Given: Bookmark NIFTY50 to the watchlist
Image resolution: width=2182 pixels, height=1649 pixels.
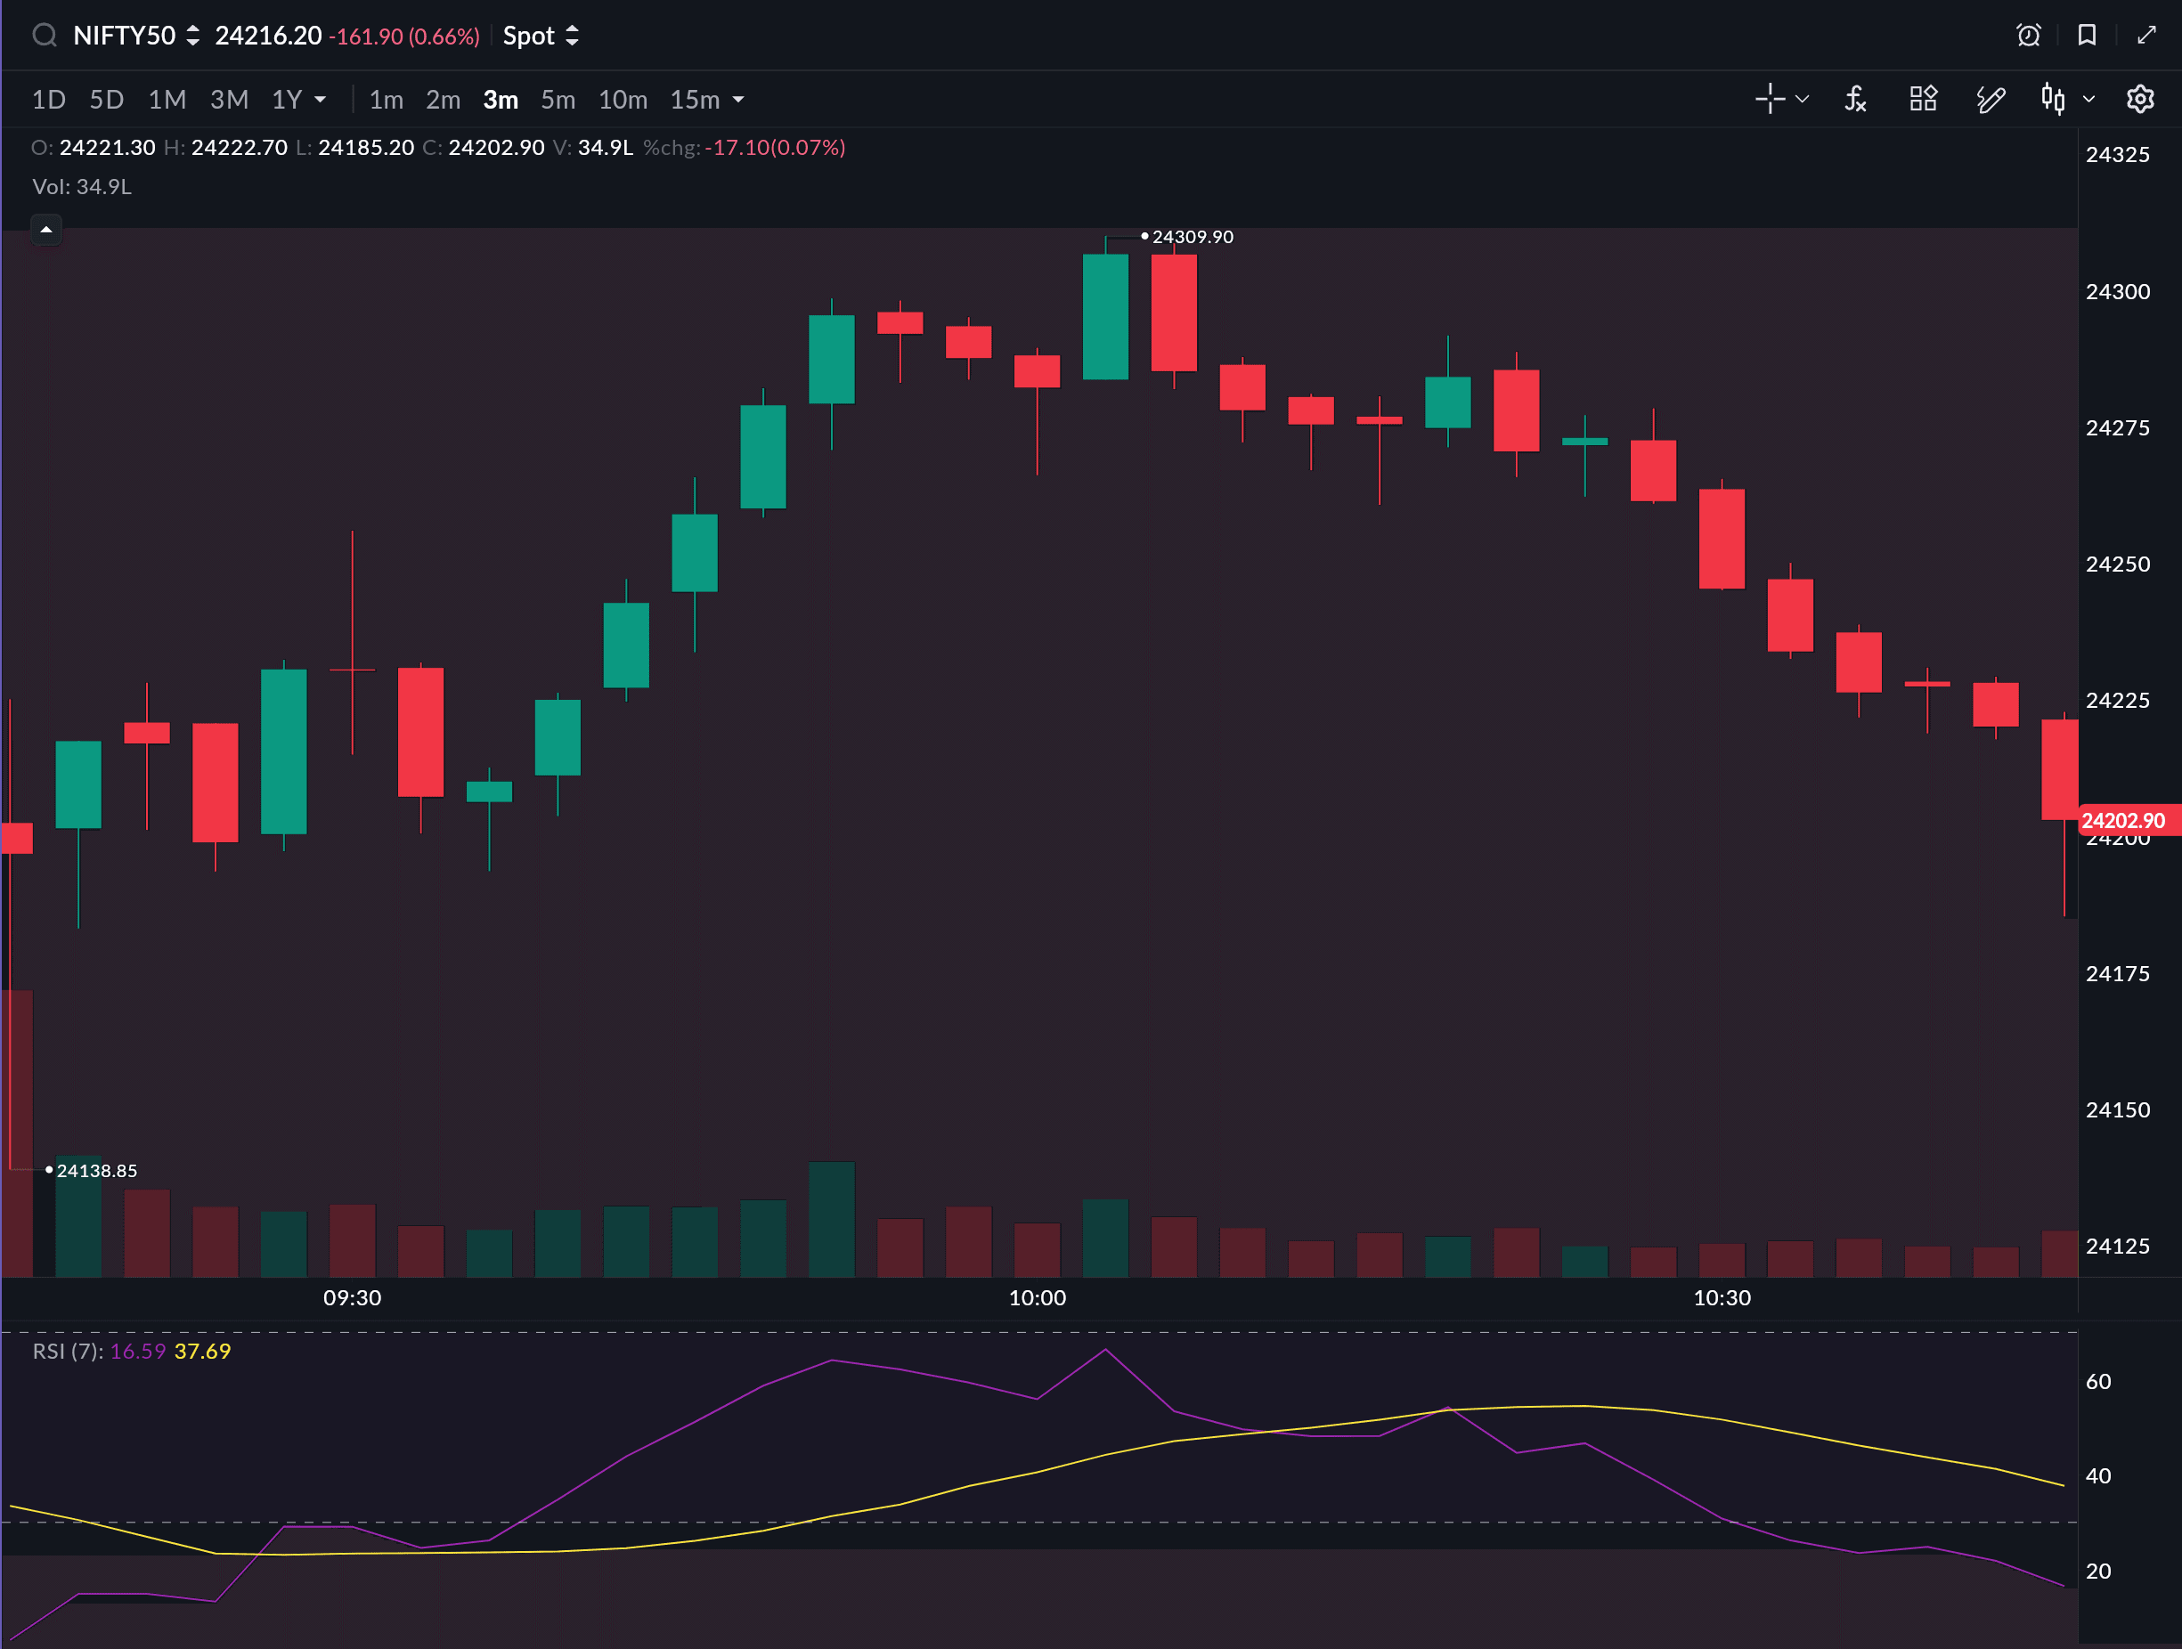Looking at the screenshot, I should [2087, 37].
